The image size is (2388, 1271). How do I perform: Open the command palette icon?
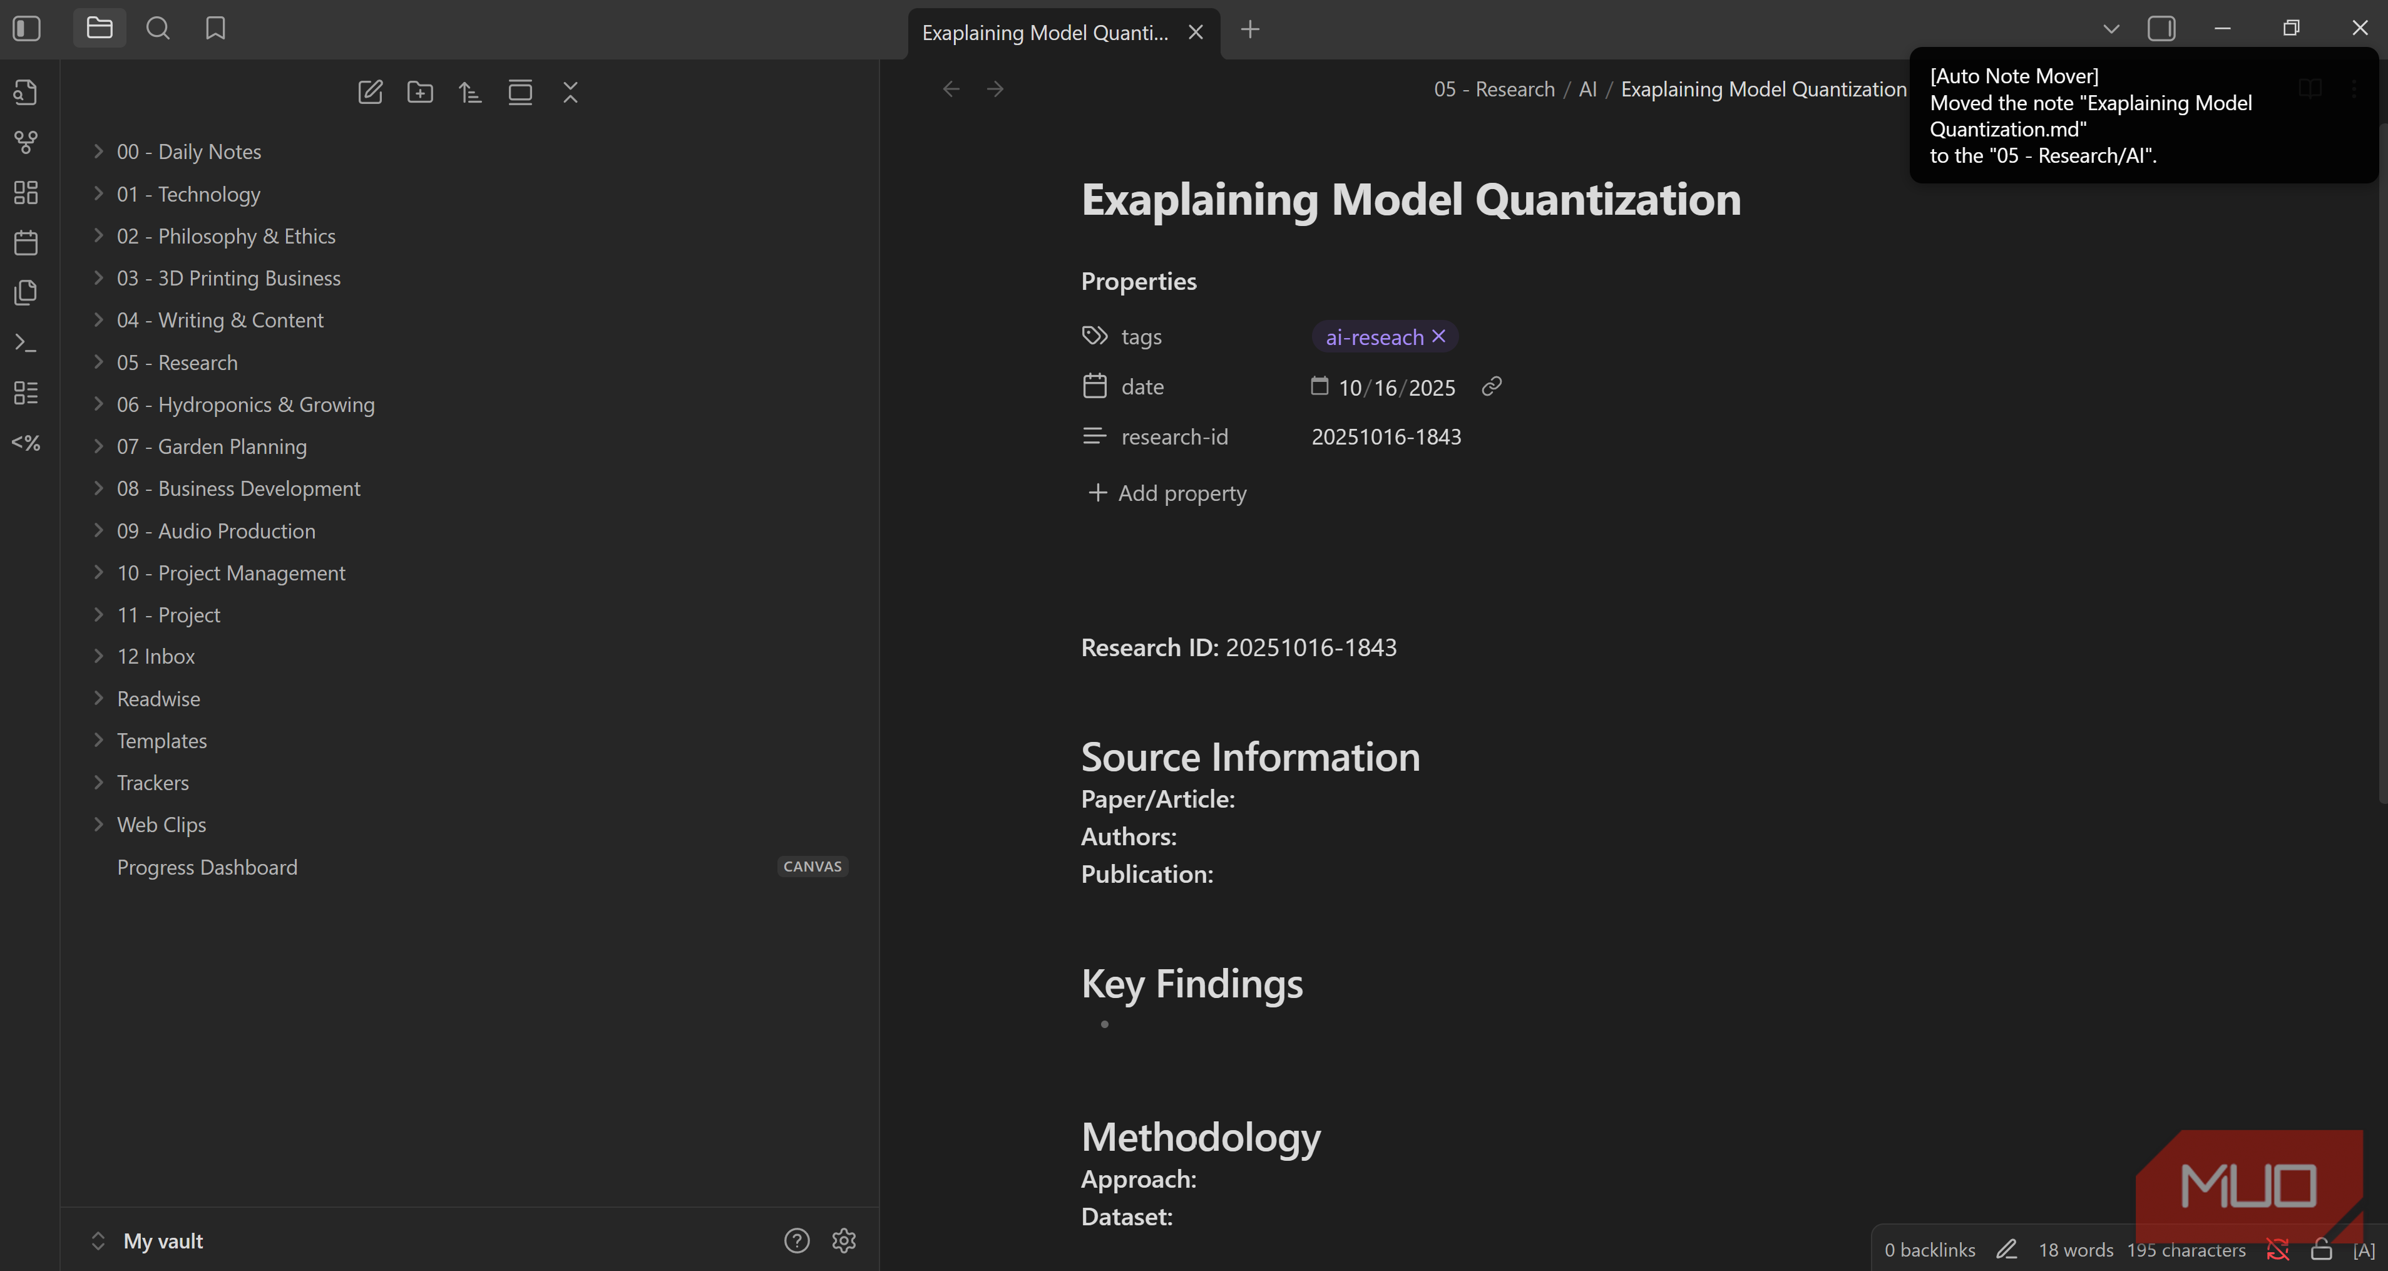(26, 343)
